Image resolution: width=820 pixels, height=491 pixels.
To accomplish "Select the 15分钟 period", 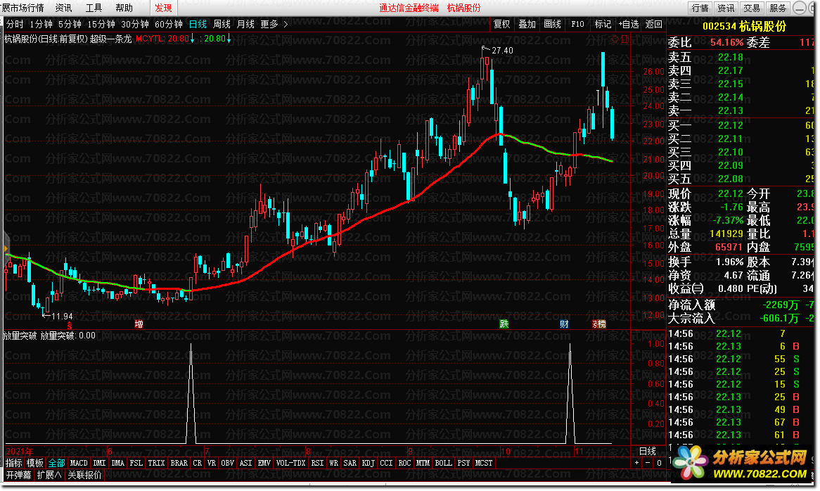I will point(101,24).
